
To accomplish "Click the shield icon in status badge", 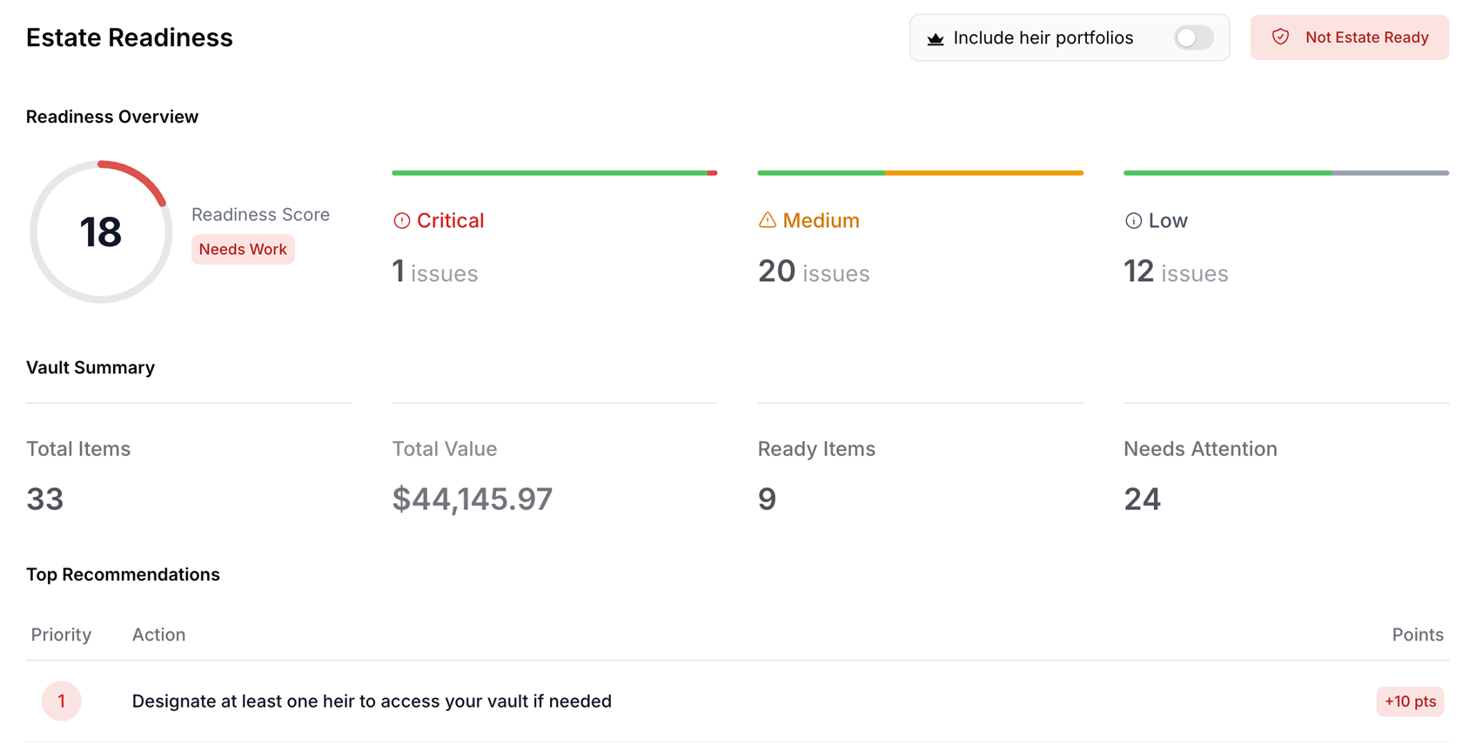I will pos(1280,37).
